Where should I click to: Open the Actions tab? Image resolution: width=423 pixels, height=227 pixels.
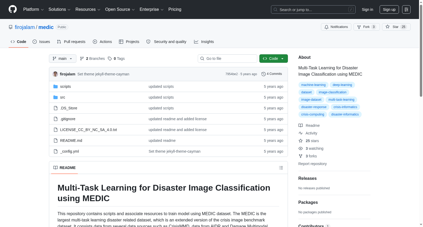(x=102, y=42)
